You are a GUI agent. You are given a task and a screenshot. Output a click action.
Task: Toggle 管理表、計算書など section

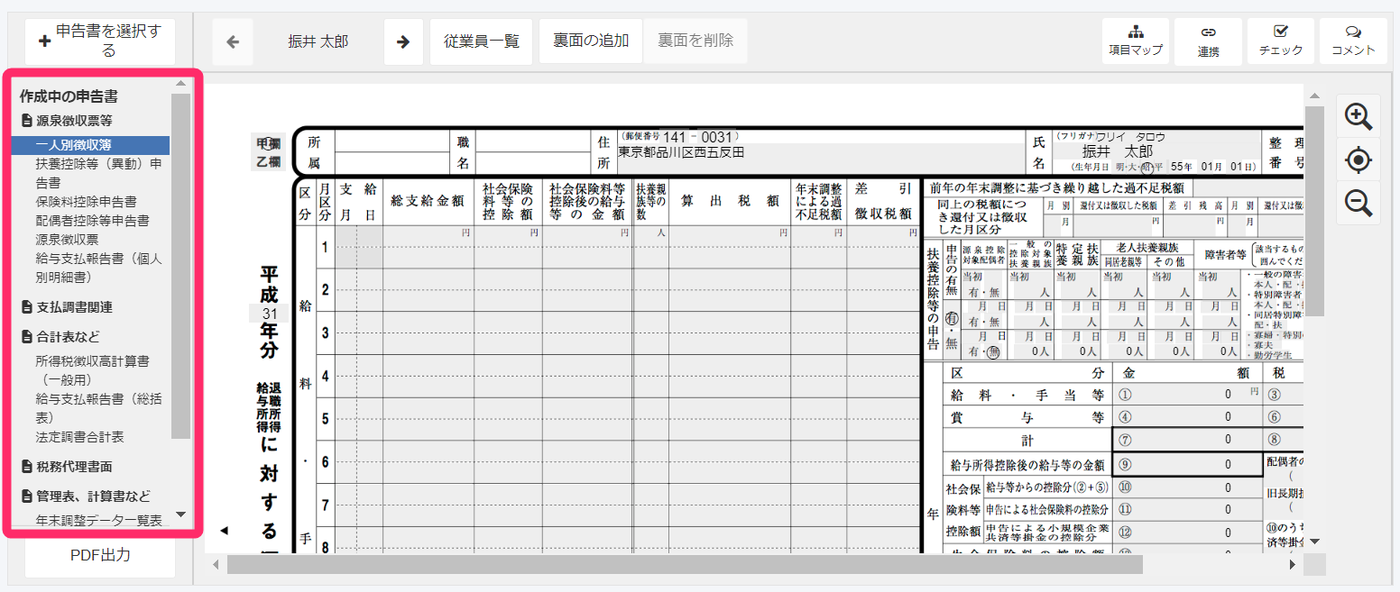pyautogui.click(x=85, y=496)
